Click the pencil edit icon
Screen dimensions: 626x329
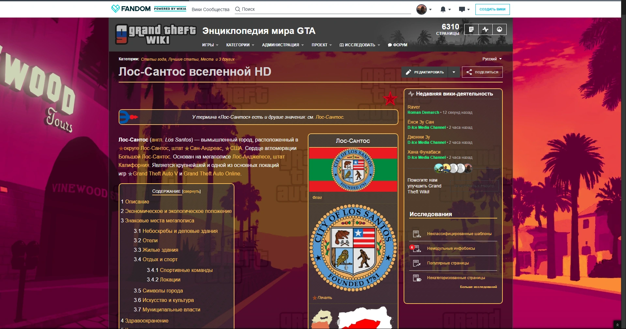[408, 72]
